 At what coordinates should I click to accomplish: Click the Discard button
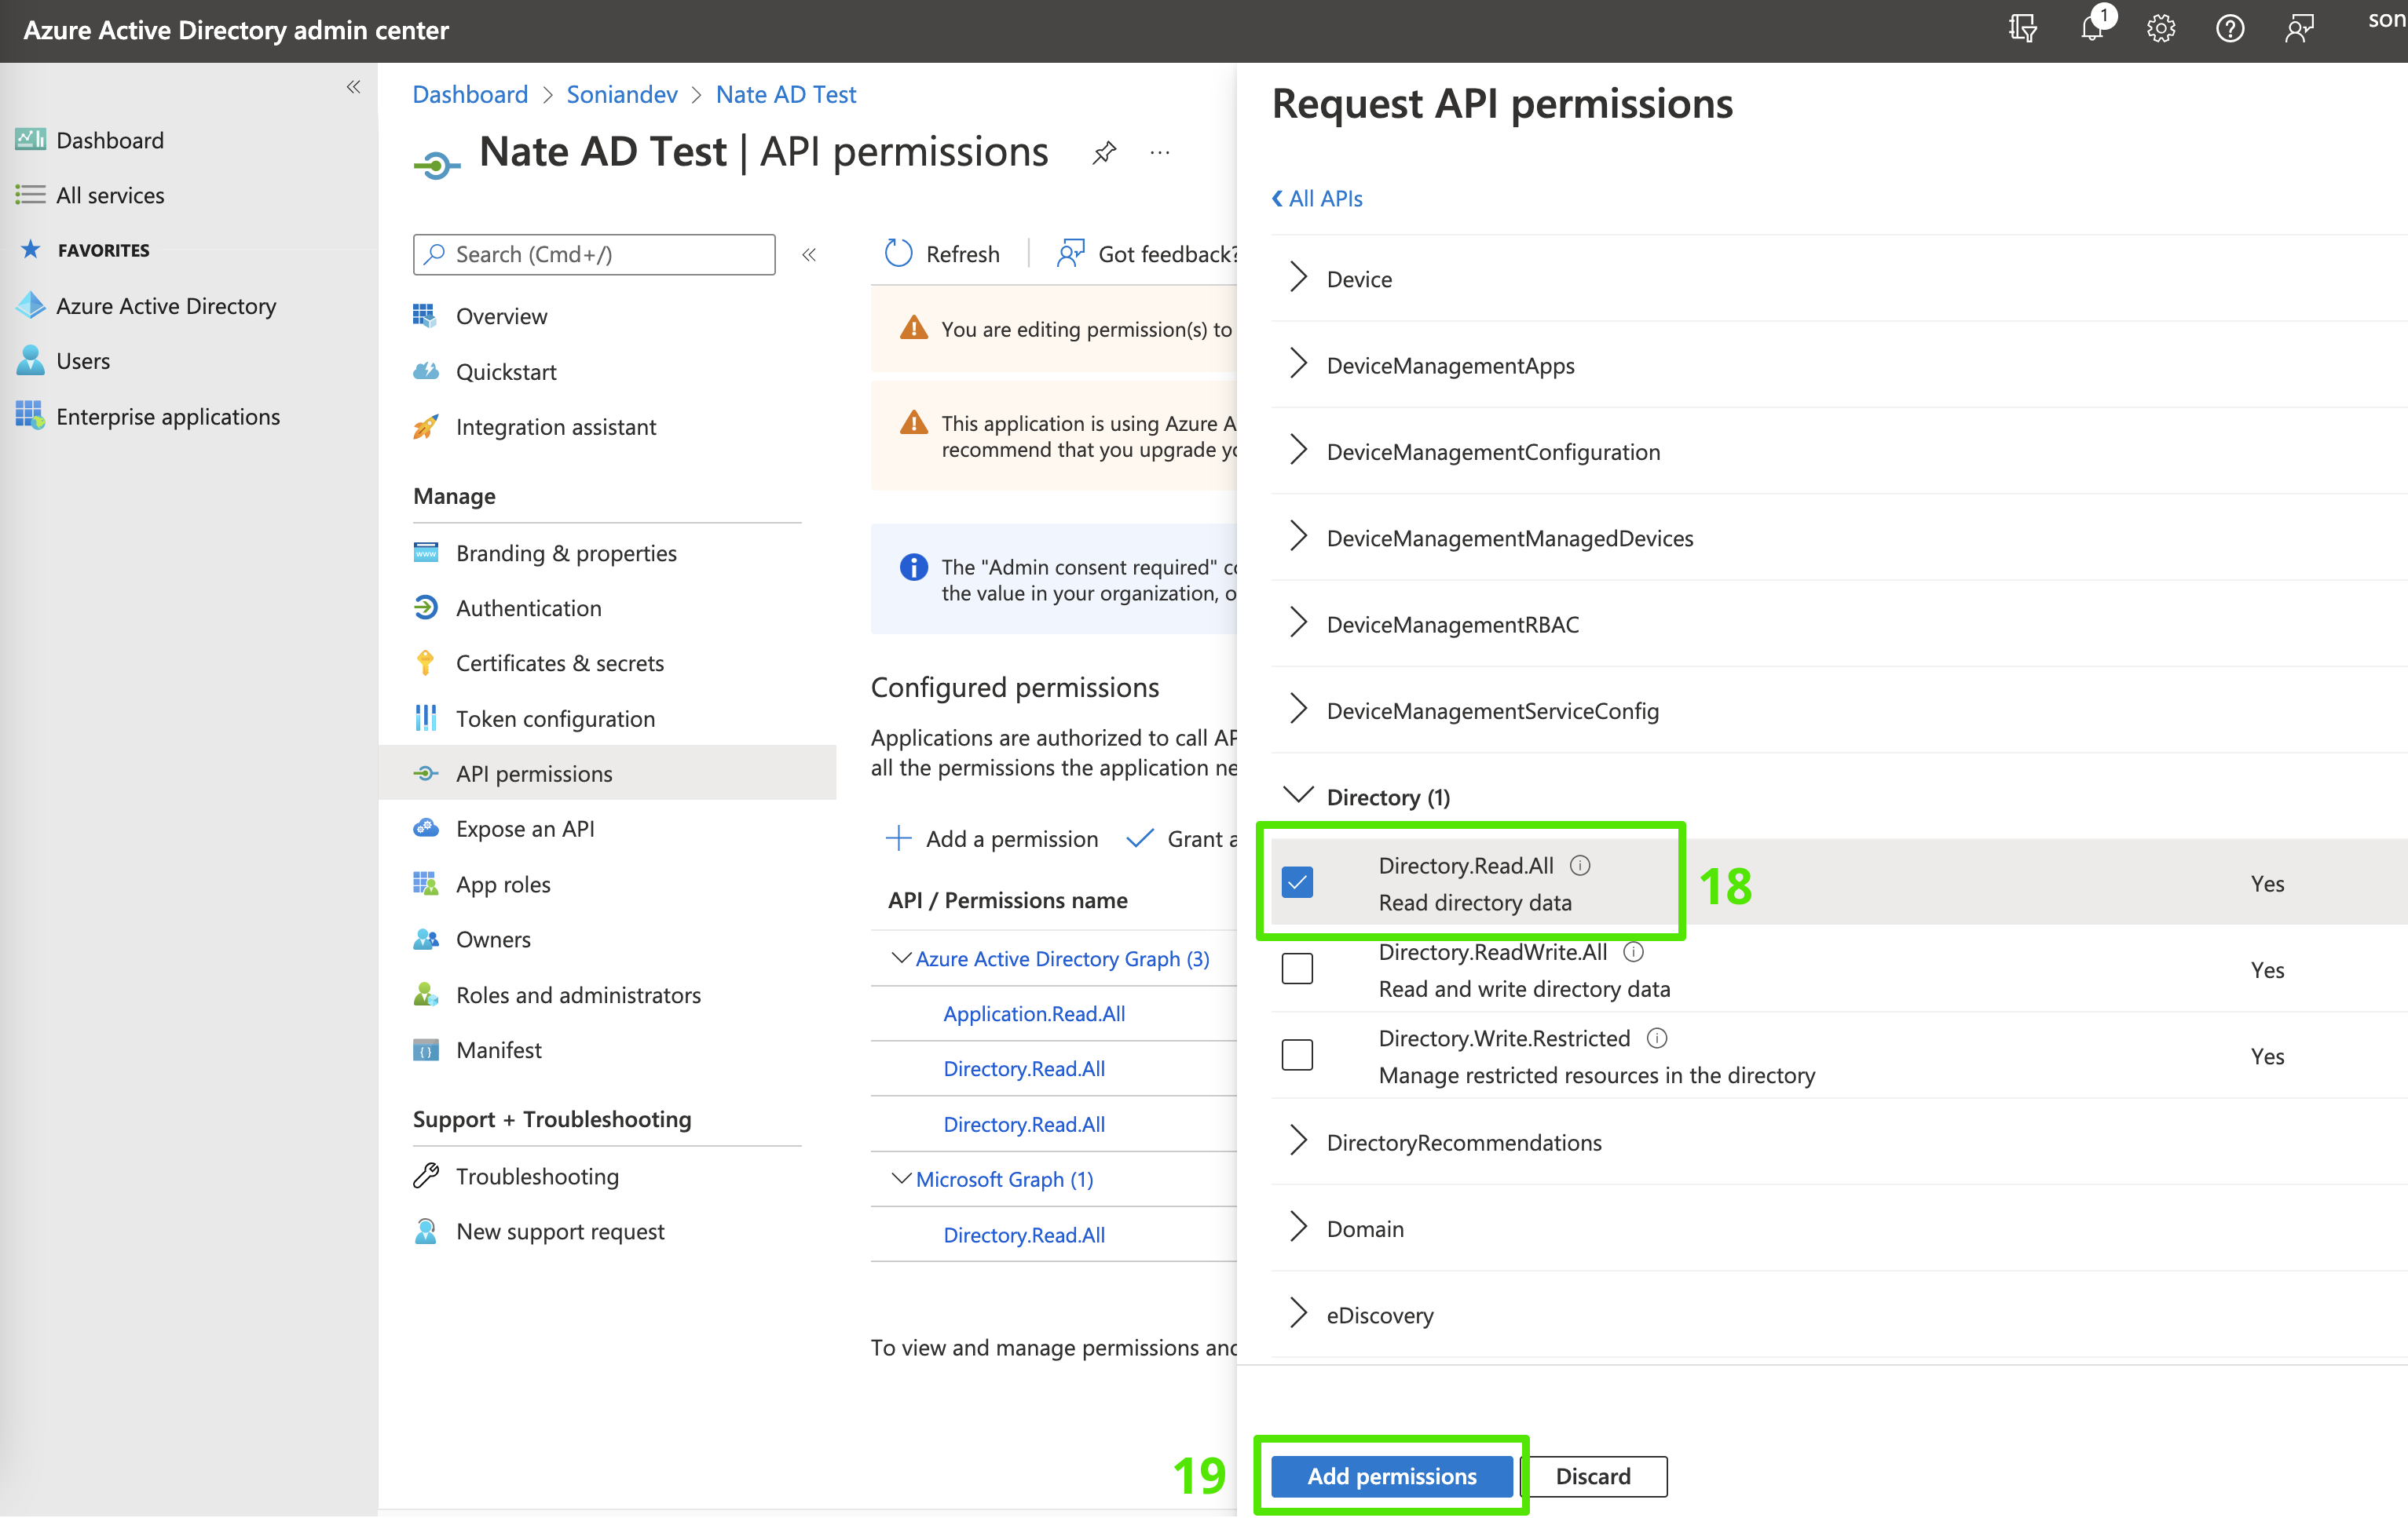[1594, 1476]
